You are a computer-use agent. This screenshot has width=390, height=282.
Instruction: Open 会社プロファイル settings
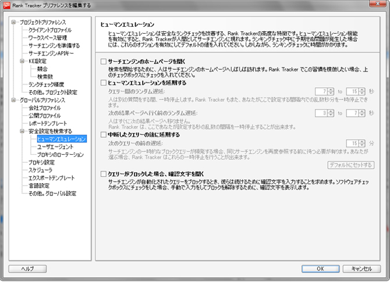pos(44,108)
